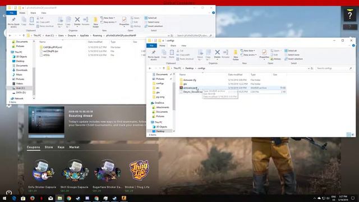Click Properties icon in config window ribbon
Viewport: 359px width, 202px height.
click(264, 54)
